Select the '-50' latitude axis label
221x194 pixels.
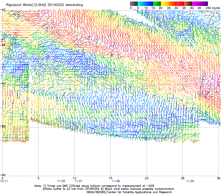(3, 84)
